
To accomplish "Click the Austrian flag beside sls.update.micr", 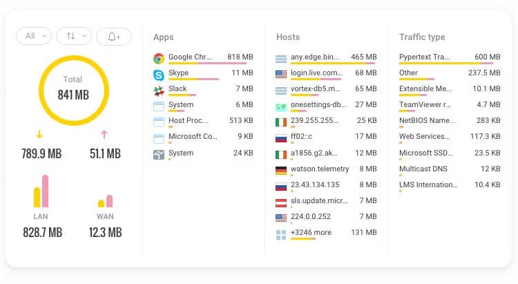I will click(281, 202).
